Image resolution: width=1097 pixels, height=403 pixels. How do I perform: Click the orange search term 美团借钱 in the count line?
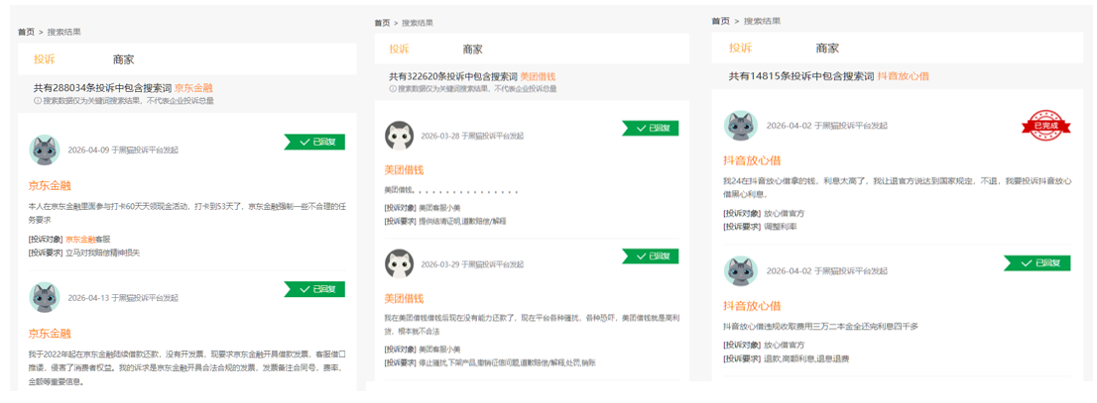(538, 76)
